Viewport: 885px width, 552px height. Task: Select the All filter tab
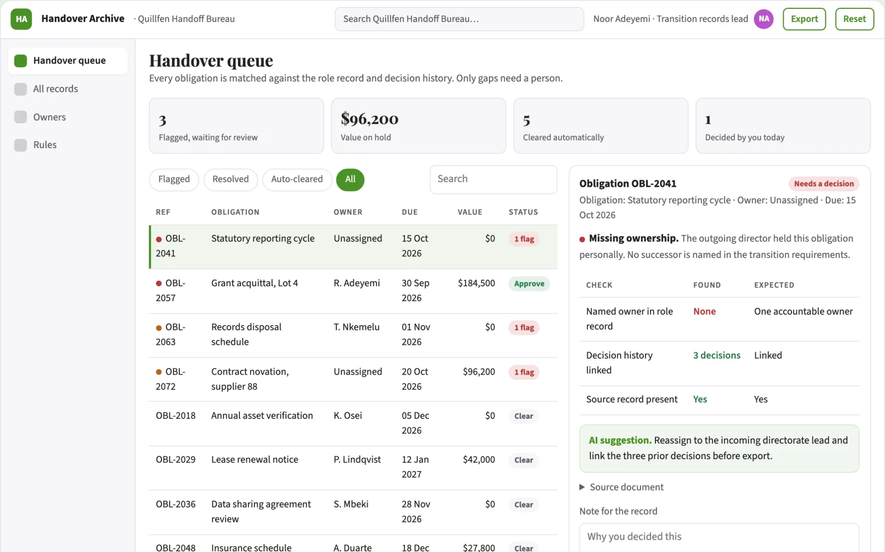[x=350, y=180]
